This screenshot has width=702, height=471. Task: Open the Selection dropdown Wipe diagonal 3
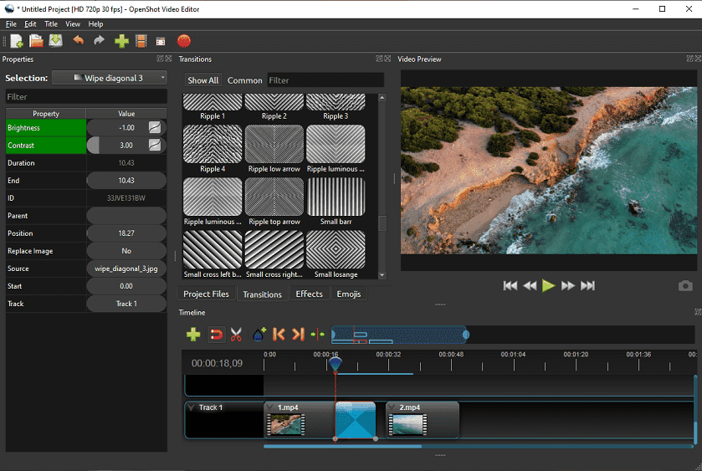pyautogui.click(x=110, y=78)
